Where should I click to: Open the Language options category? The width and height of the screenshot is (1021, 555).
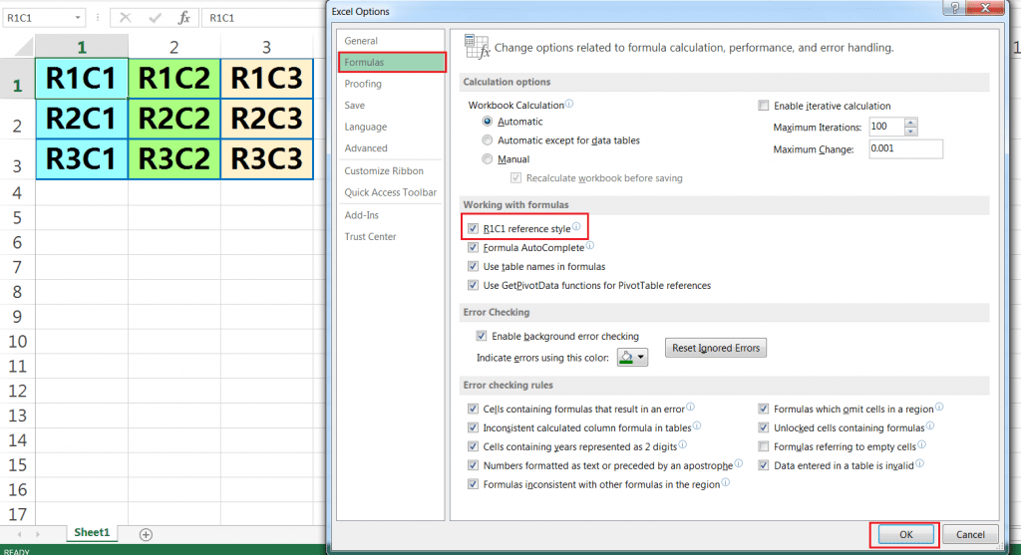pyautogui.click(x=391, y=127)
